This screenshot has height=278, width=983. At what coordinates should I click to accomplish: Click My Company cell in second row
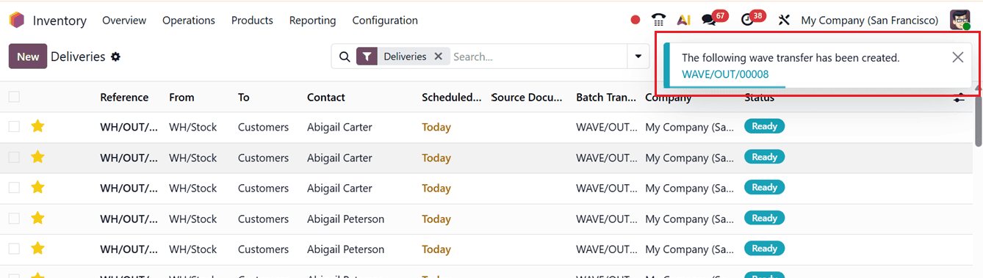pos(689,158)
